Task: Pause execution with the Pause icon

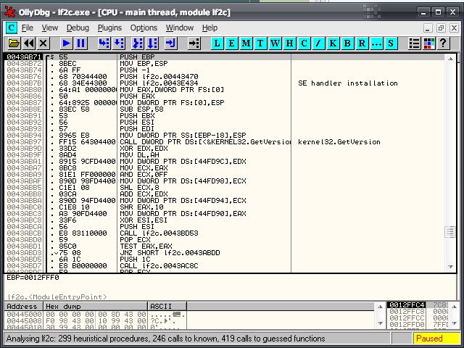Action: (80, 43)
